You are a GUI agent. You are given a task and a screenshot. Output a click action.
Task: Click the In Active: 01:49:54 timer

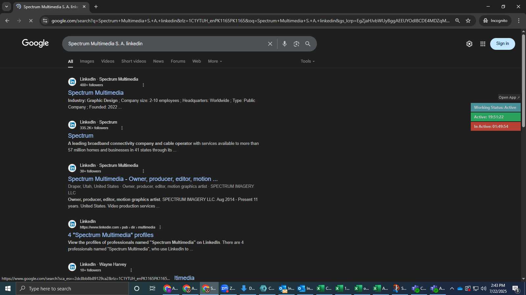click(x=495, y=127)
